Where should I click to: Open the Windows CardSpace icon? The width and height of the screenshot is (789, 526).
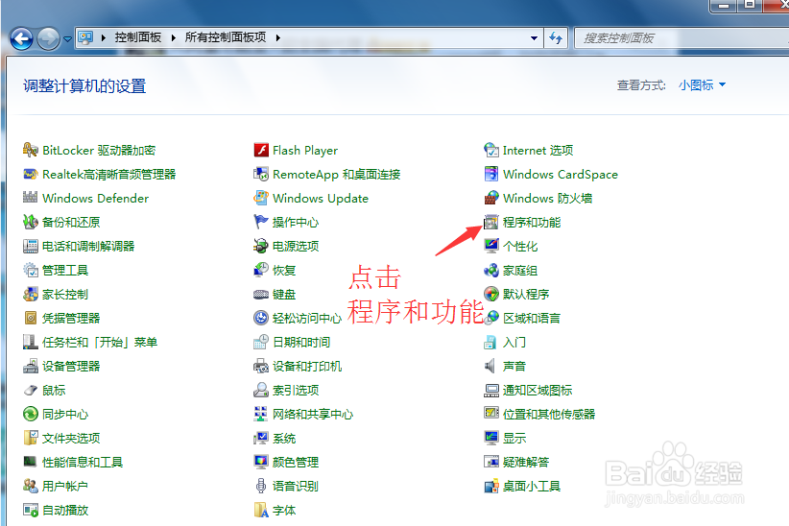pyautogui.click(x=491, y=174)
